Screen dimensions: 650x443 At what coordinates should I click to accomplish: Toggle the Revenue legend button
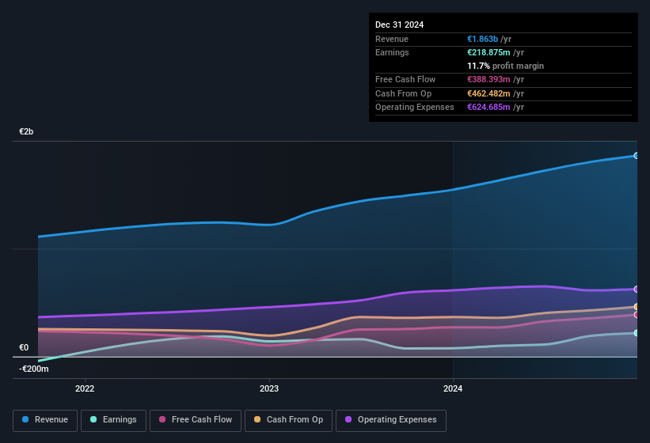[x=45, y=420]
